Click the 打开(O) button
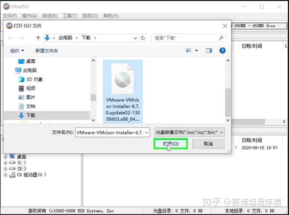The image size is (289, 215). (x=171, y=144)
